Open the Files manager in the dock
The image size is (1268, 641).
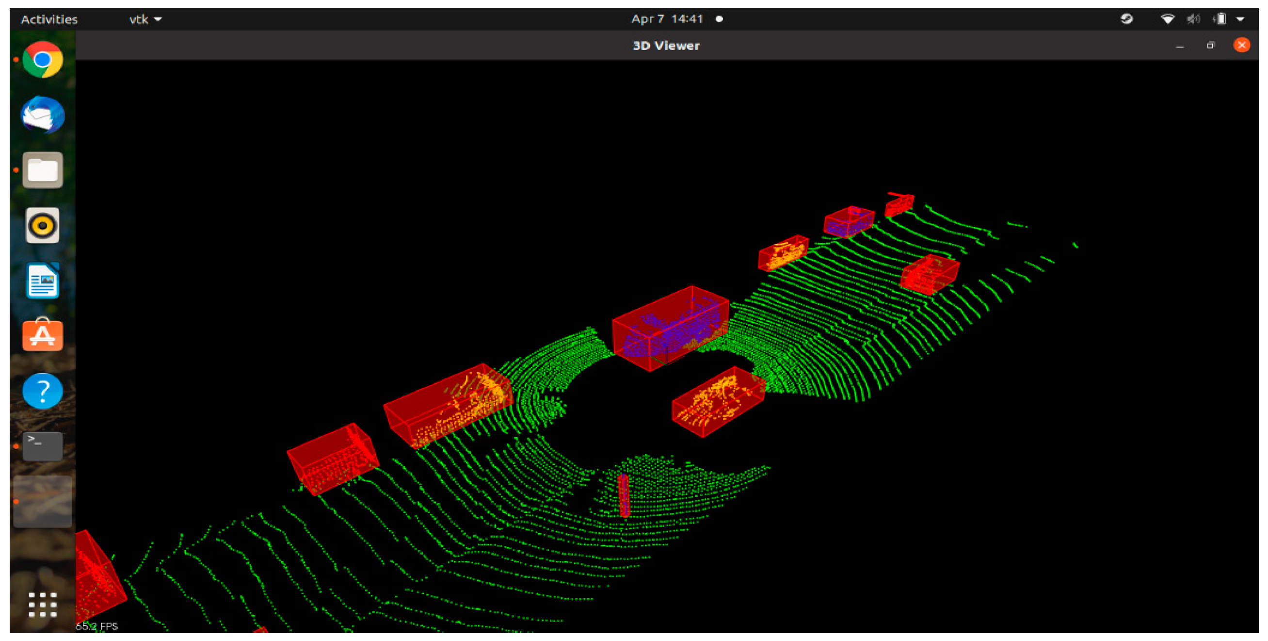[42, 170]
